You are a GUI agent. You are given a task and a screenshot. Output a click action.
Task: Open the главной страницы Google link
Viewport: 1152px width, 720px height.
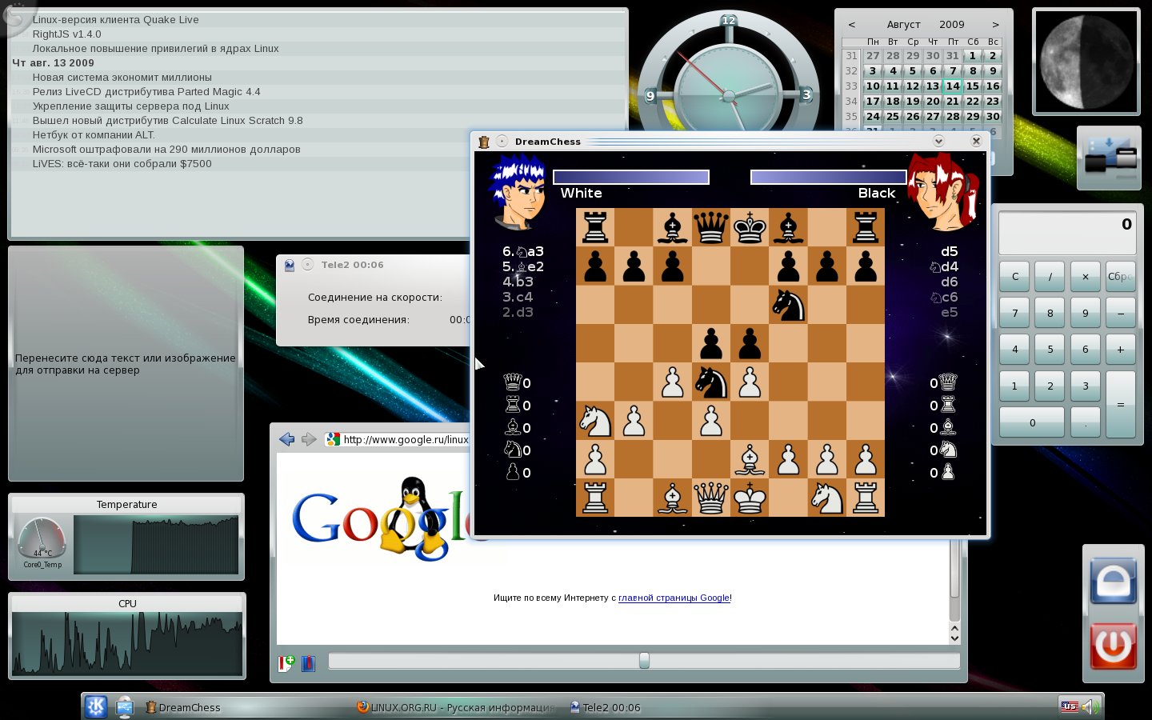click(x=674, y=598)
